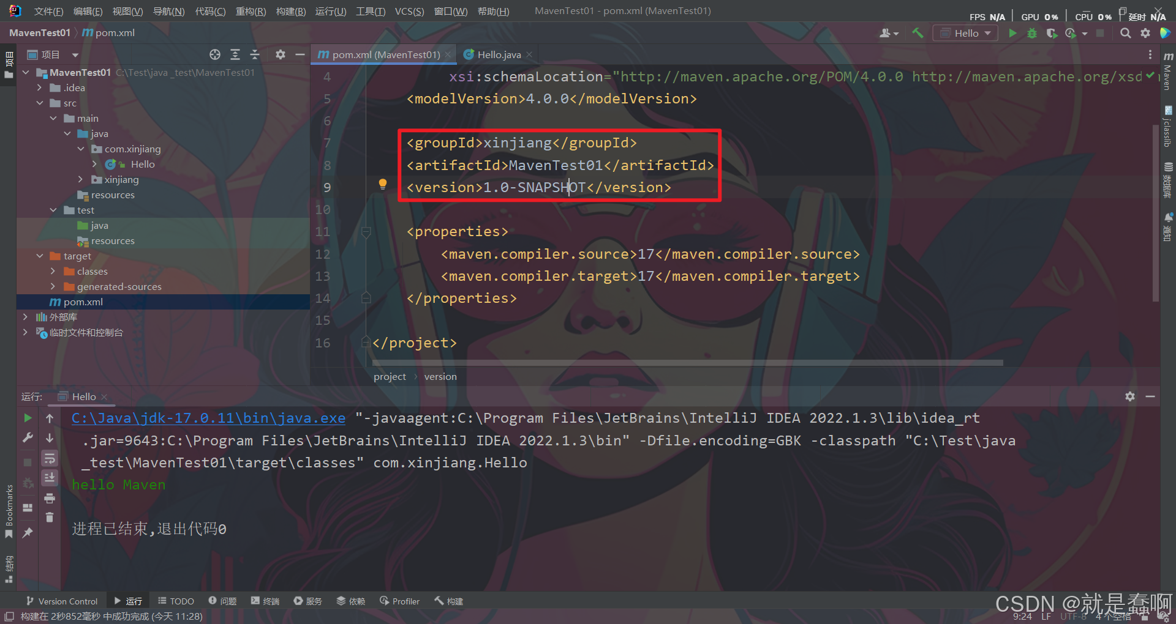Click the version breadcrumb

click(x=440, y=376)
